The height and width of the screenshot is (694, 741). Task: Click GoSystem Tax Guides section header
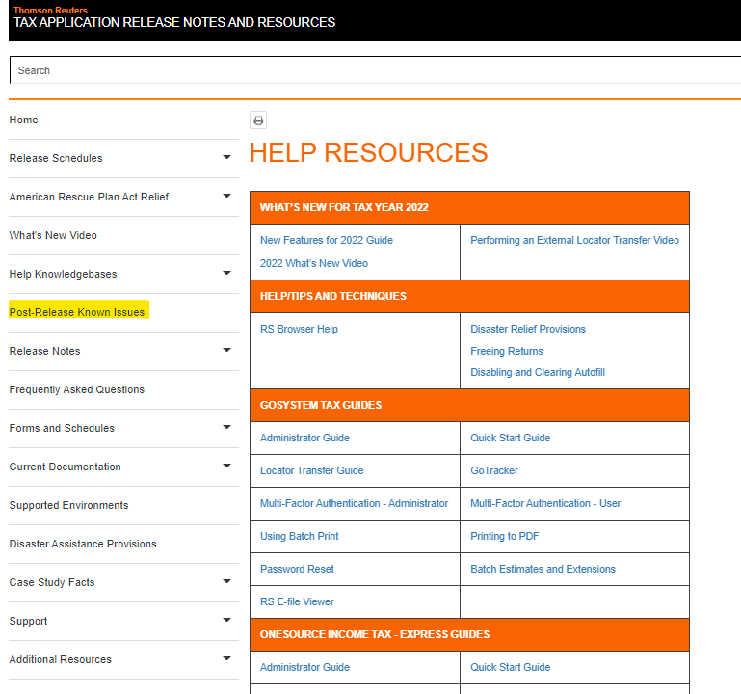(x=321, y=405)
